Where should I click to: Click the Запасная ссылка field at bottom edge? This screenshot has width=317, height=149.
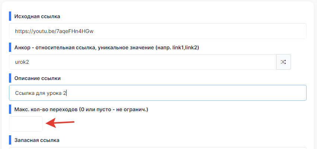[x=158, y=148]
